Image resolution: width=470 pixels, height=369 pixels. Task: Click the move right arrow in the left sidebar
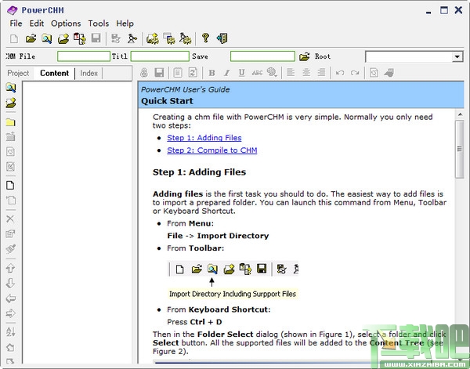coord(10,313)
